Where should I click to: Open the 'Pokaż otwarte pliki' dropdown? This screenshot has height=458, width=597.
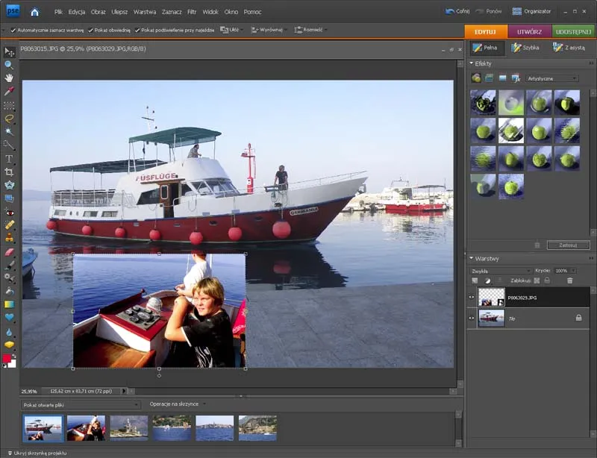81,405
